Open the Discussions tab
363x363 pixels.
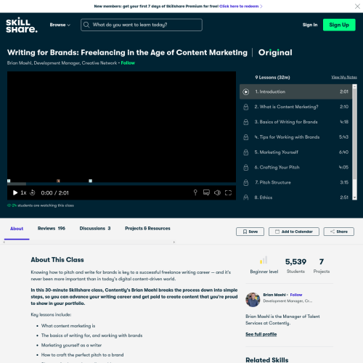(95, 228)
